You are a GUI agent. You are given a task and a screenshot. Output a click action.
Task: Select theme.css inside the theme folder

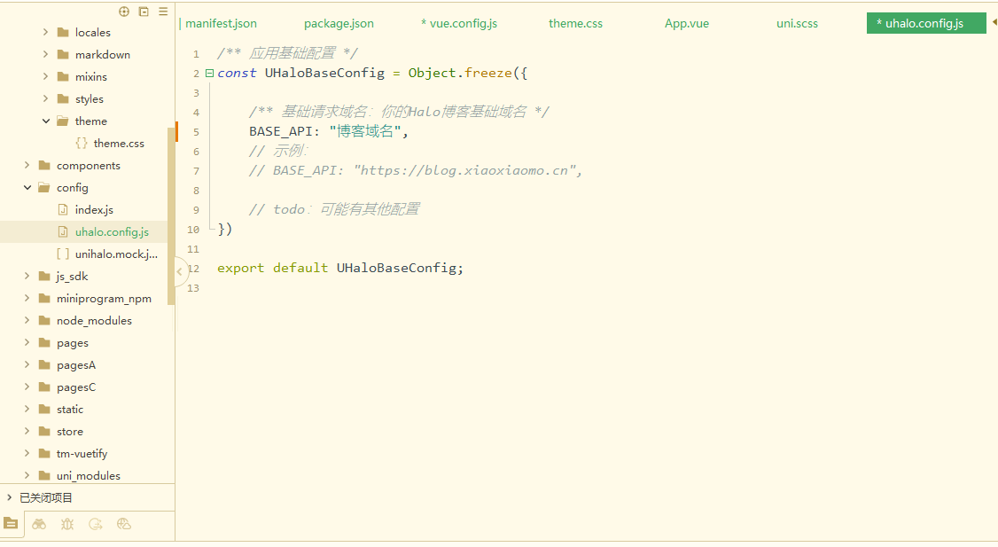pyautogui.click(x=121, y=143)
